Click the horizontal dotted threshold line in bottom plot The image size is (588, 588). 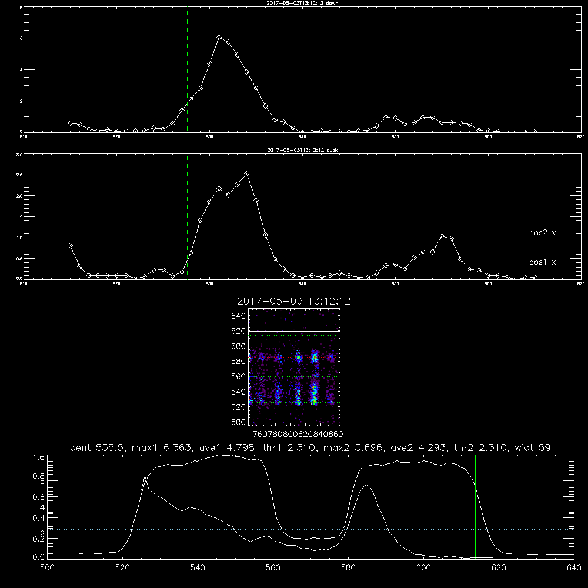310,530
